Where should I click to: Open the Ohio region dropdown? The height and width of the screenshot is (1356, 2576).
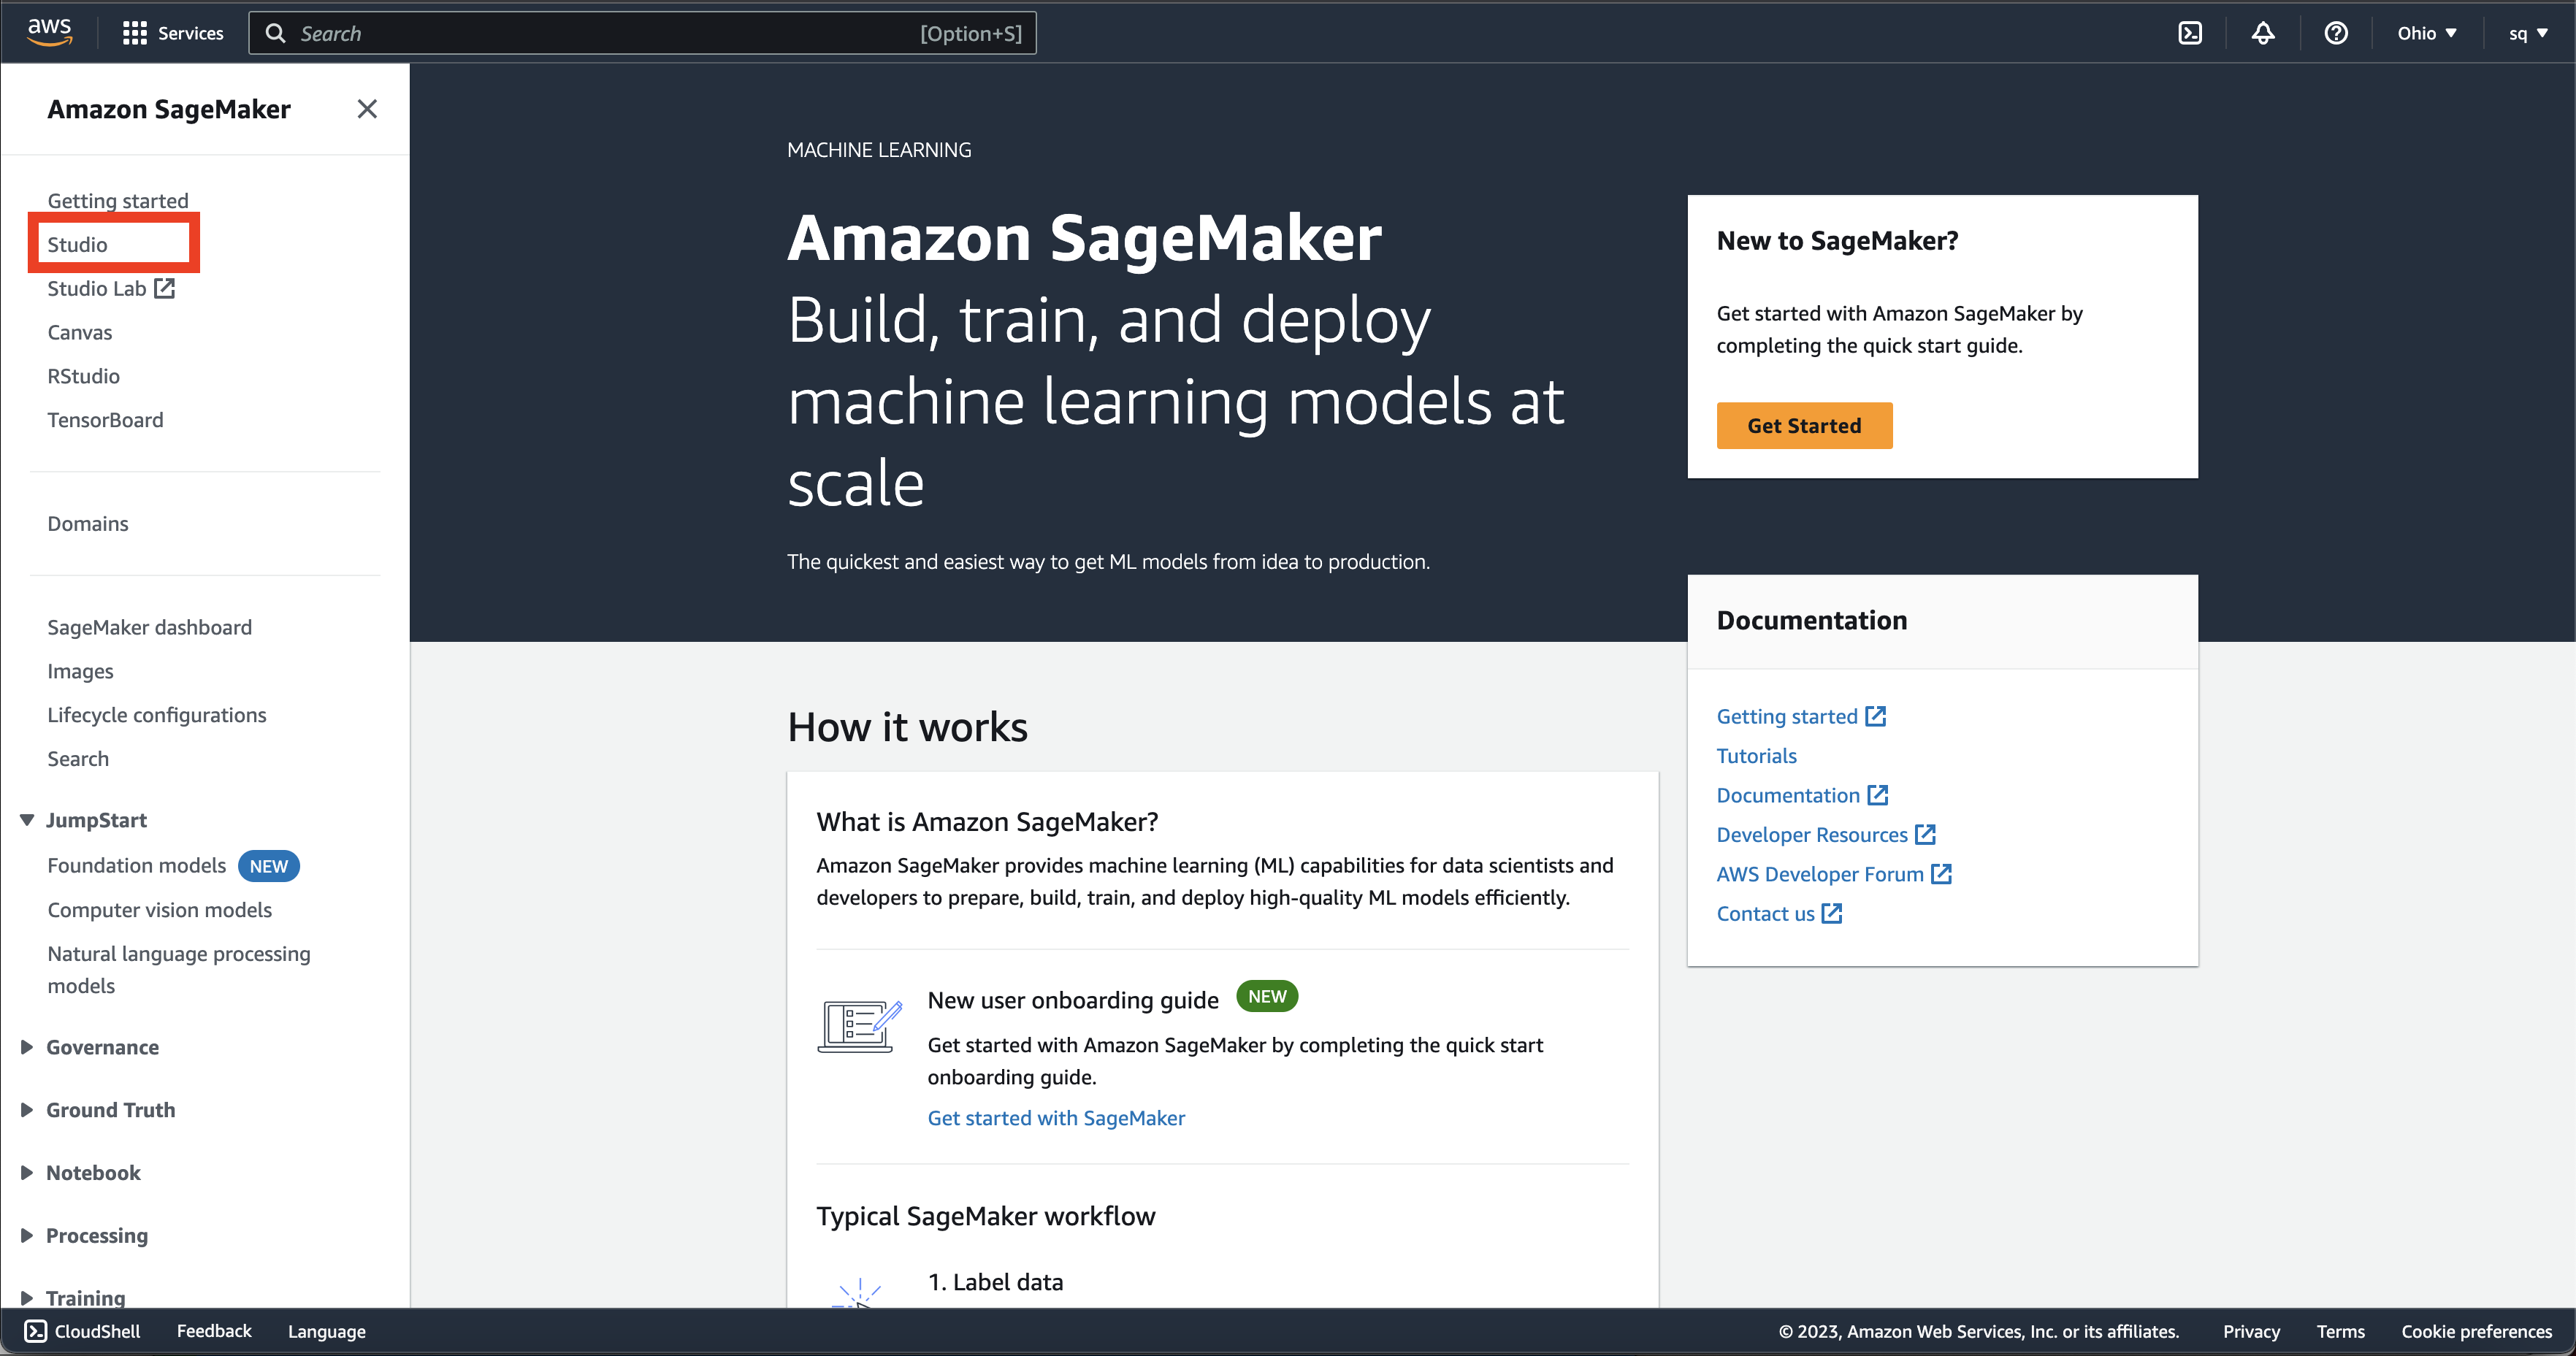click(x=2426, y=33)
